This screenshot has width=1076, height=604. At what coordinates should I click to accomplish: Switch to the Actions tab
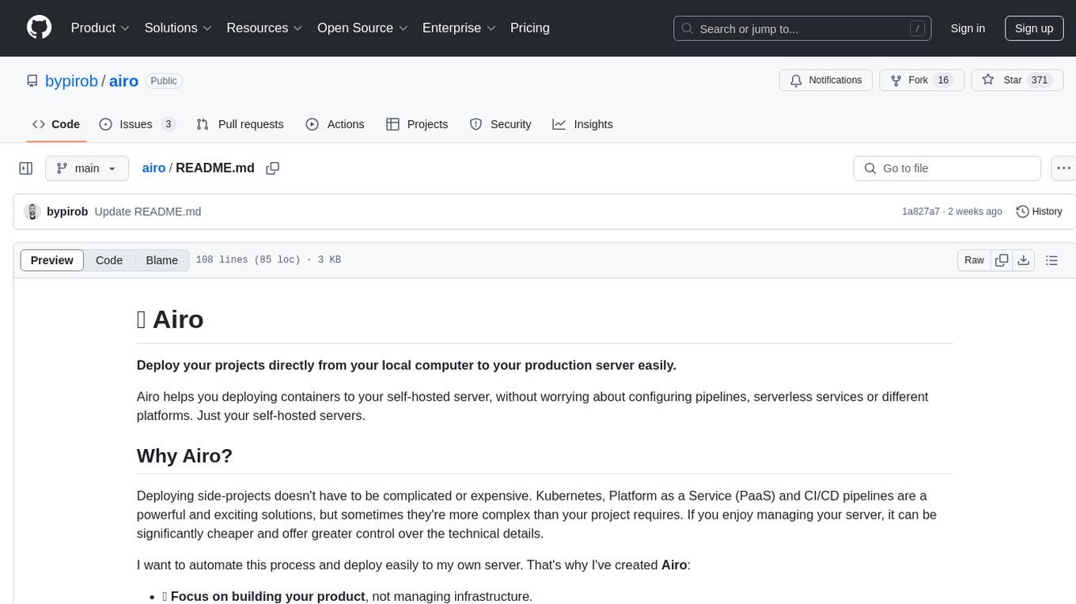(x=335, y=124)
